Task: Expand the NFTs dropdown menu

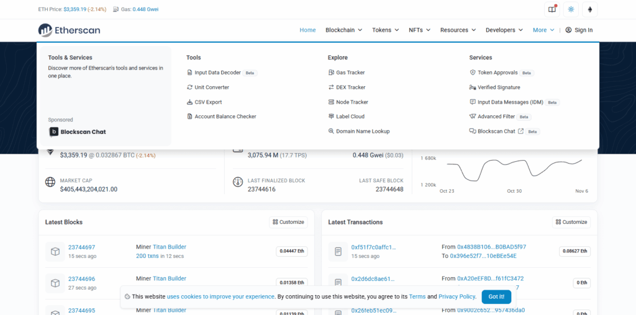Action: point(419,30)
